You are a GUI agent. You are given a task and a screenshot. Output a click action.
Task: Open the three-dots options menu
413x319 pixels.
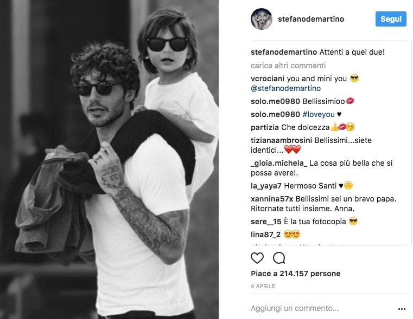402,309
